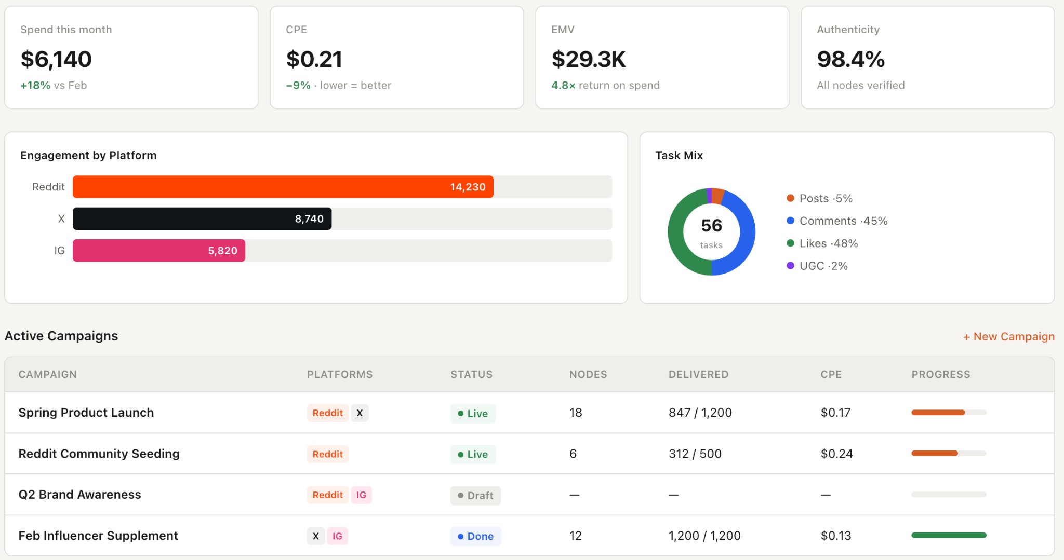Screen dimensions: 1064x560
Task: Click the progress bar for Feb Influencer Supplement
Action: tap(949, 535)
